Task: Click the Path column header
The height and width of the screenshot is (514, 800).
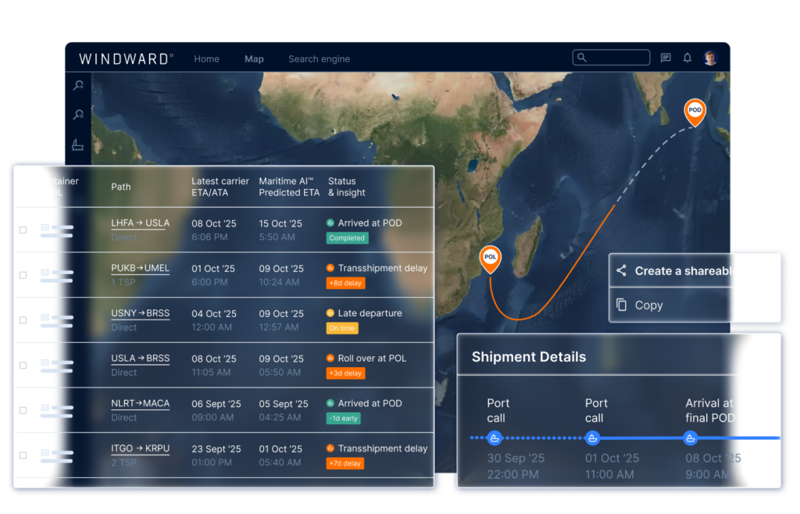Action: [x=121, y=187]
